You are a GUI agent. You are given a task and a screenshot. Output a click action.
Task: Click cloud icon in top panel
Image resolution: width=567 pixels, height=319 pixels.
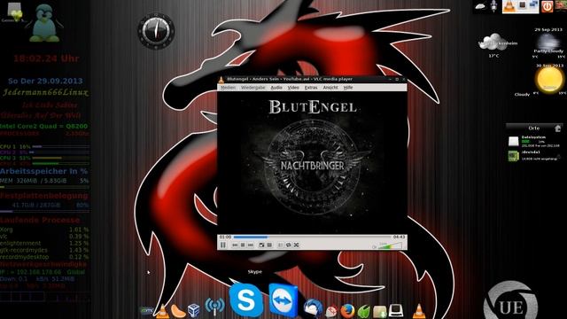point(480,6)
